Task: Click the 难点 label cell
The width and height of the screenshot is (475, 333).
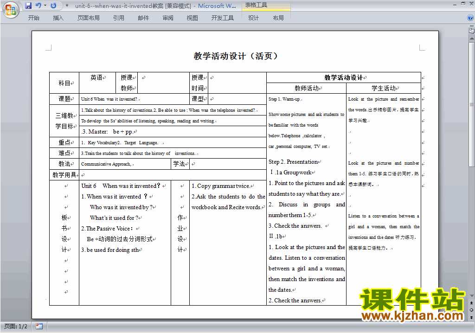Action: [64, 153]
